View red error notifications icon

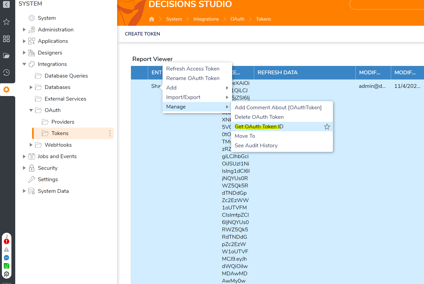pos(7,241)
